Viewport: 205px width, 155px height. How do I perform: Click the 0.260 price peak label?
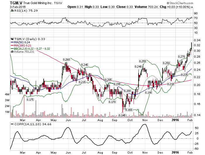[x=66, y=60]
